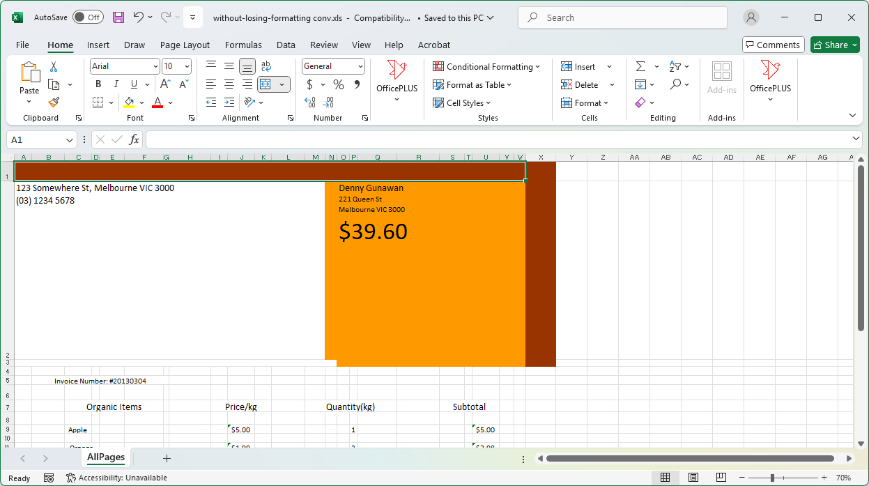The width and height of the screenshot is (869, 486).
Task: Switch to Page Layout view icon
Action: (x=693, y=478)
